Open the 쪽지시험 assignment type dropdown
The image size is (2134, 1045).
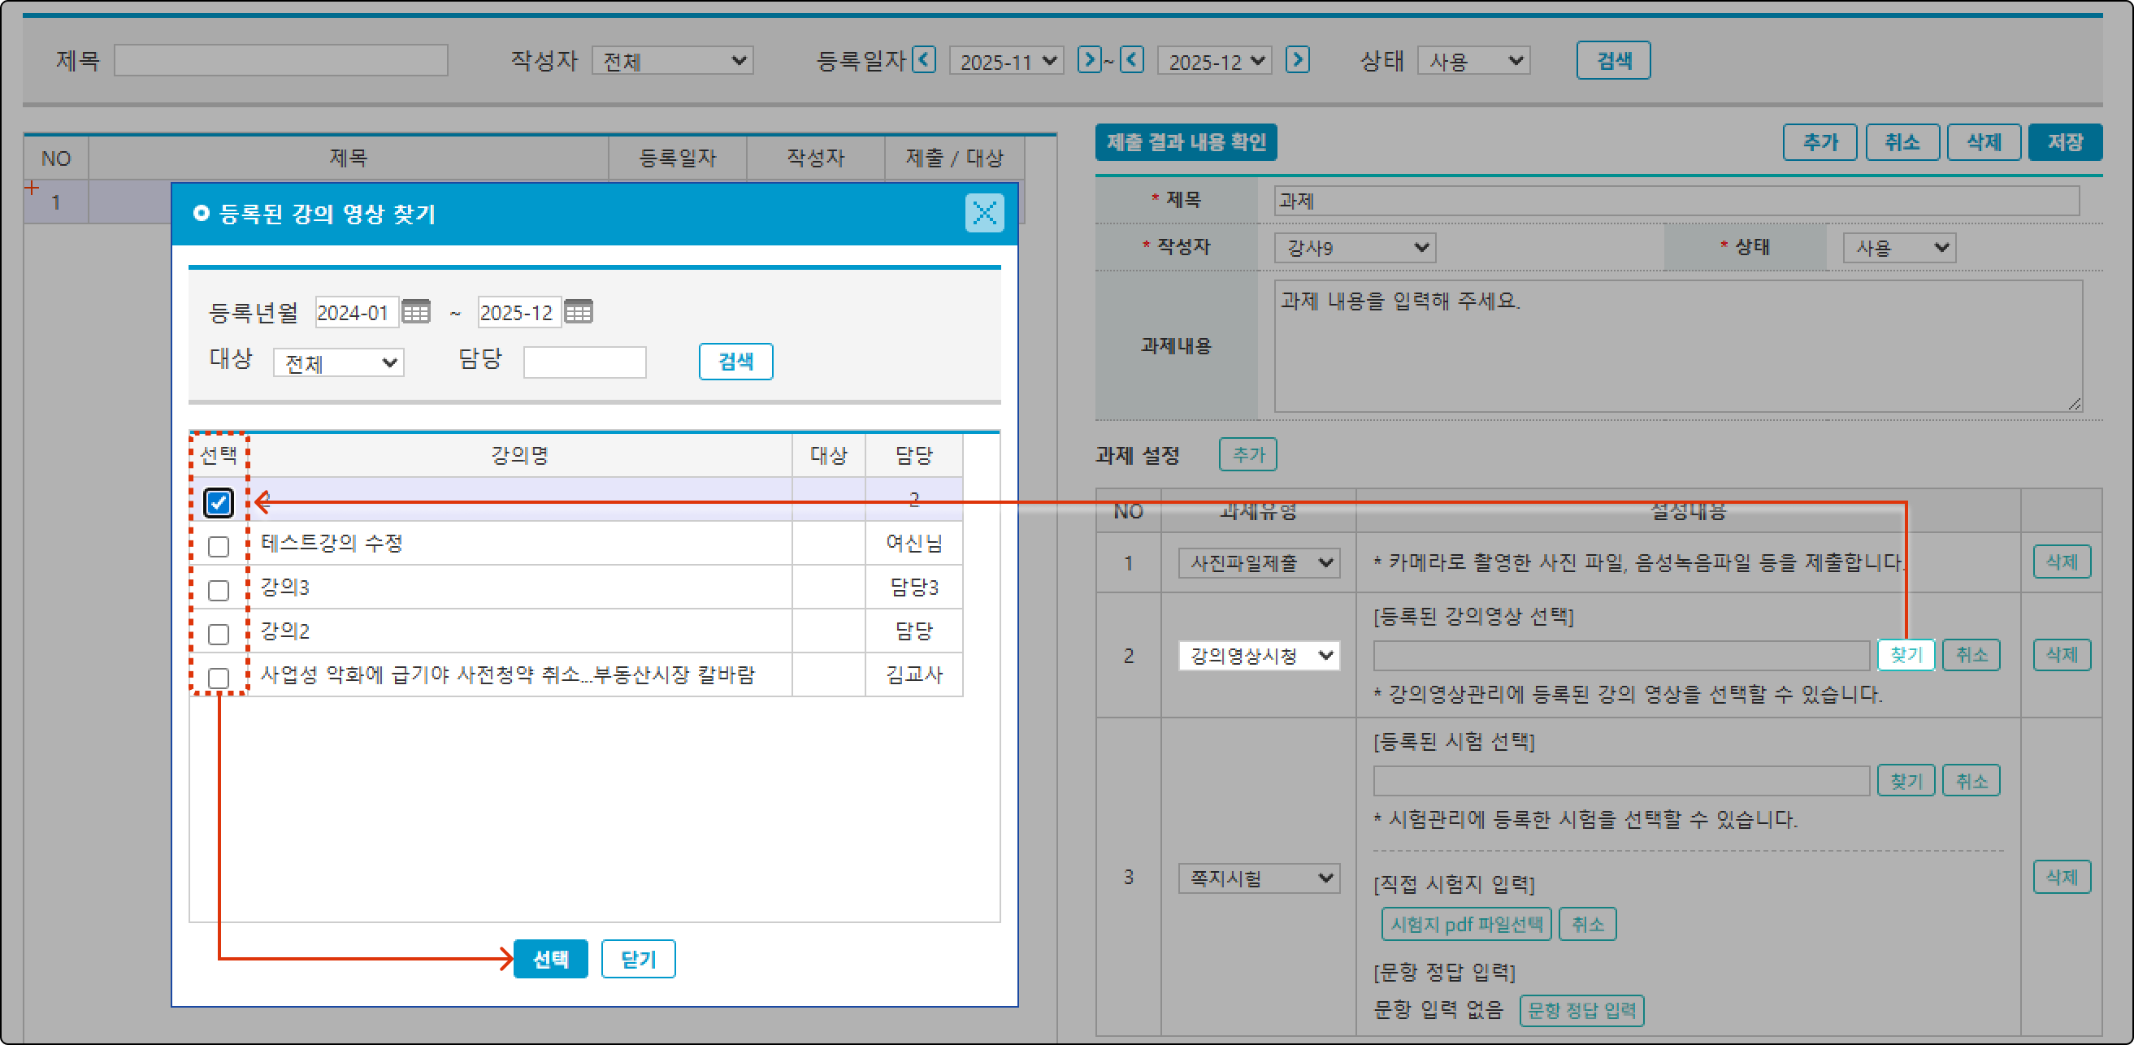point(1258,878)
